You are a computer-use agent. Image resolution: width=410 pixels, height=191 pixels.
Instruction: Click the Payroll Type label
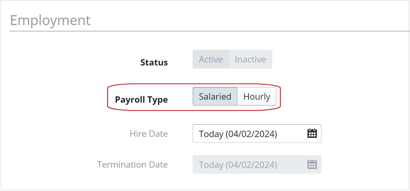(141, 99)
